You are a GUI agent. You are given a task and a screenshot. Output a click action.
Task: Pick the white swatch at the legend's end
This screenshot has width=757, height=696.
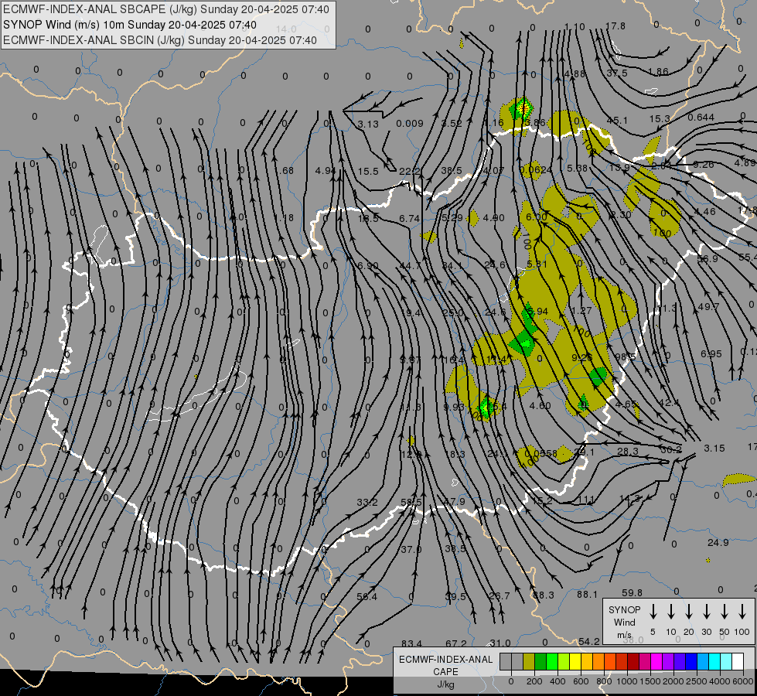click(737, 662)
